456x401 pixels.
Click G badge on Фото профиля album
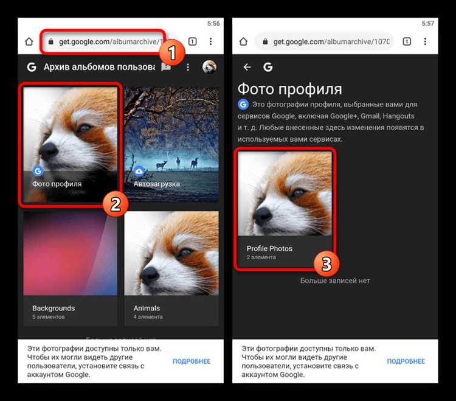(38, 171)
